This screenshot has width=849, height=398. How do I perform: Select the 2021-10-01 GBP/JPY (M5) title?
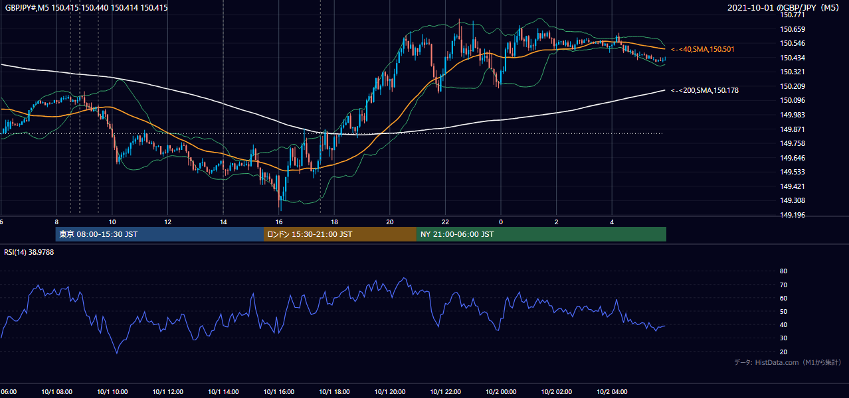click(x=784, y=8)
